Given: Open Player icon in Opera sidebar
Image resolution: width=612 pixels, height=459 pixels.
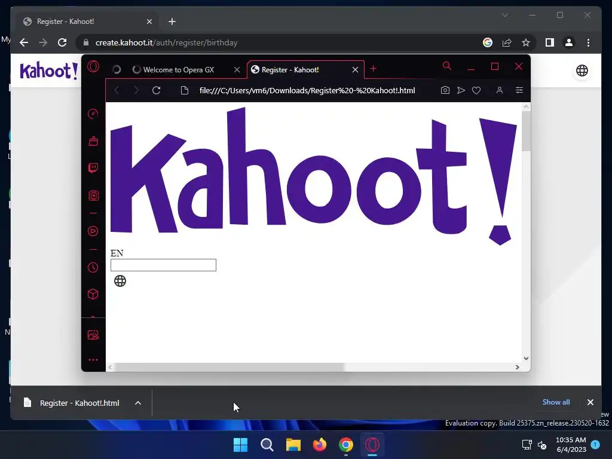Looking at the screenshot, I should click(93, 231).
